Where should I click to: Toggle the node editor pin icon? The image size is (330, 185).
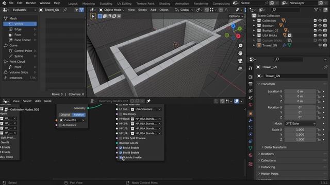[148, 101]
